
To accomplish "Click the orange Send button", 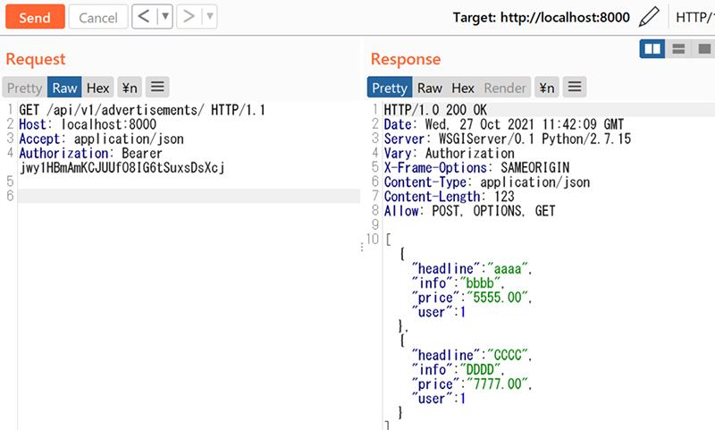I will coord(35,17).
